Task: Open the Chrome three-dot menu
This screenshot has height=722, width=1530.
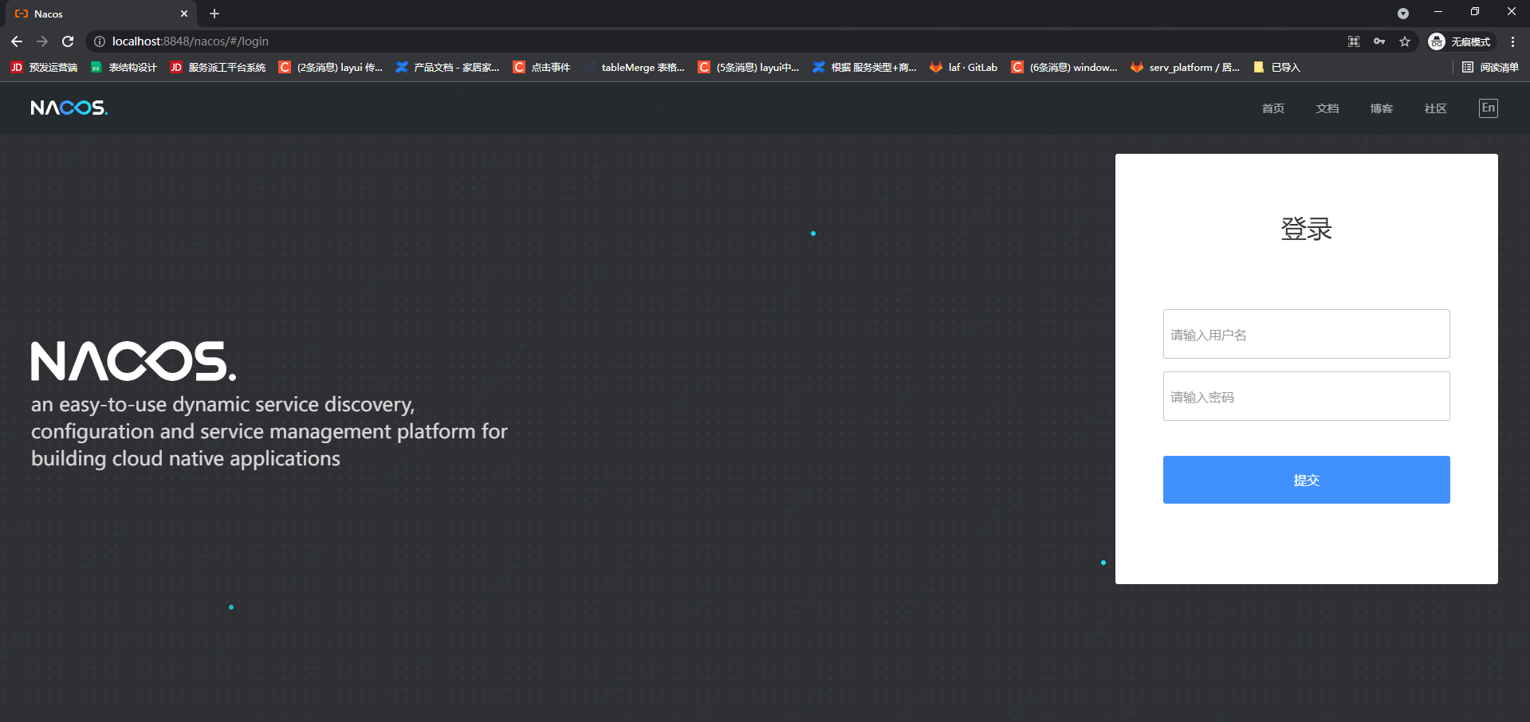Action: (x=1512, y=41)
